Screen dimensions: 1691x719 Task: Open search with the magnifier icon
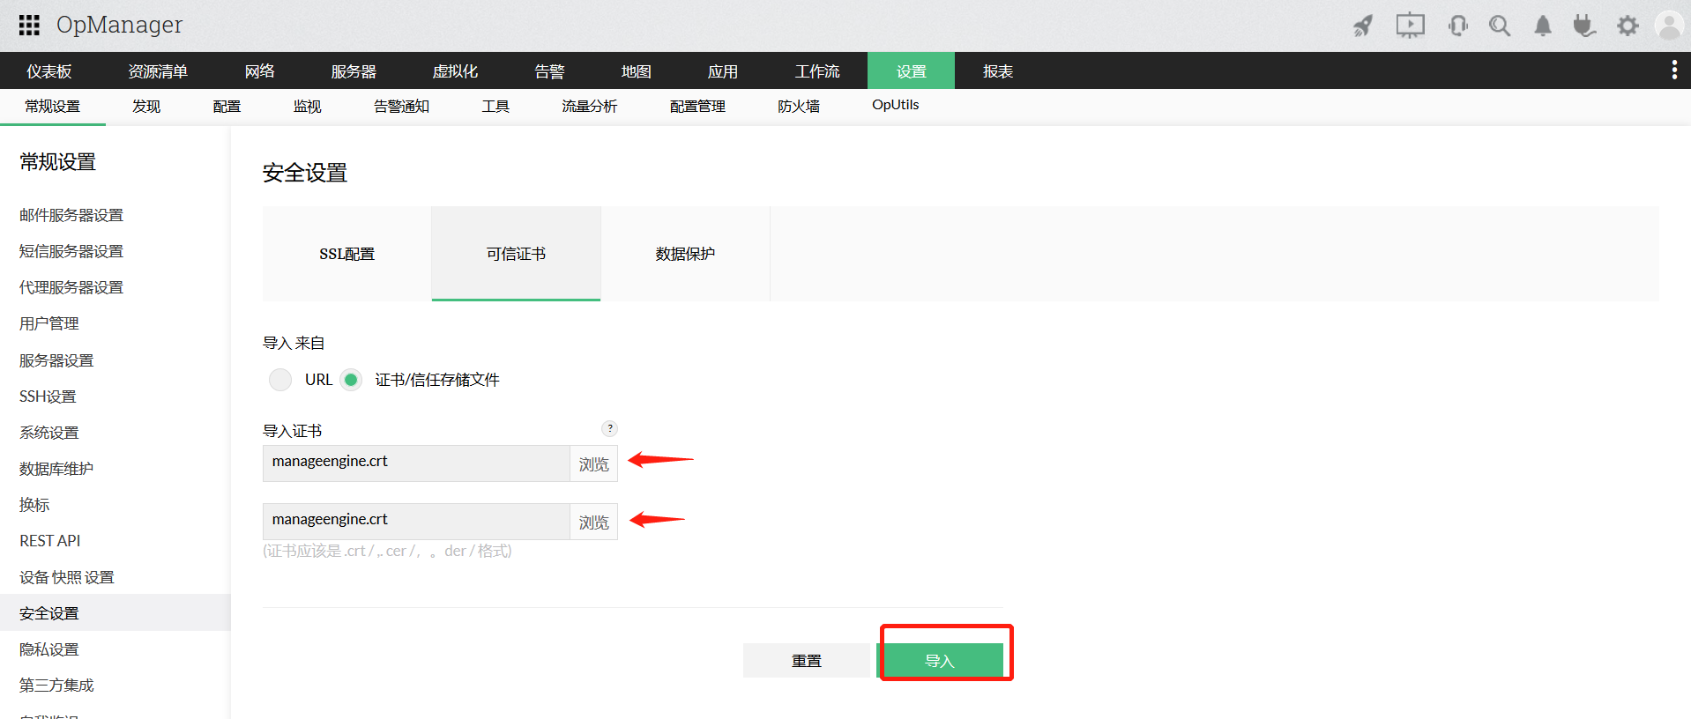pos(1499,26)
